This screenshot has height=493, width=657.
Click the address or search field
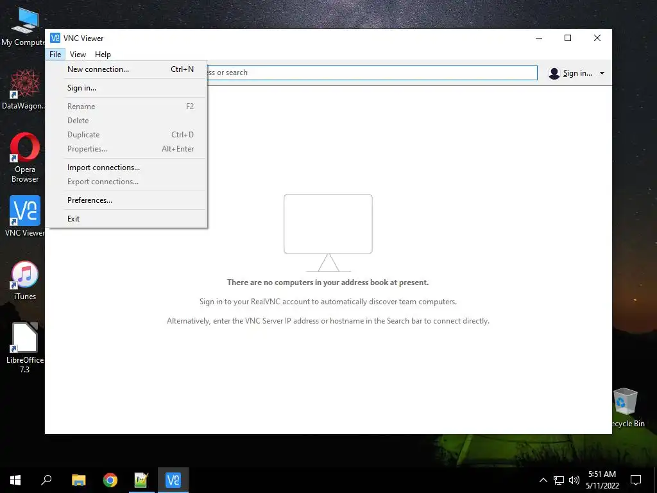(372, 73)
